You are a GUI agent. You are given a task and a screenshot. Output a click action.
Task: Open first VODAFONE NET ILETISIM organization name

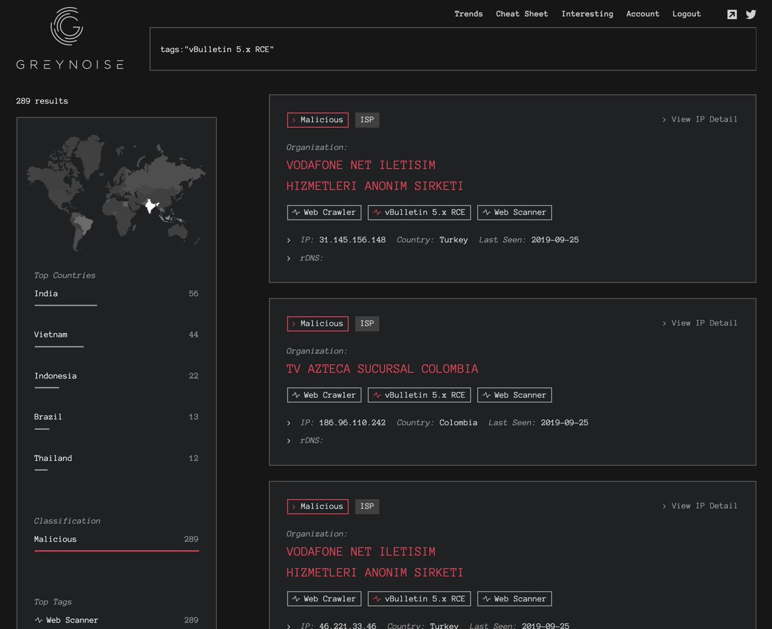coord(375,176)
